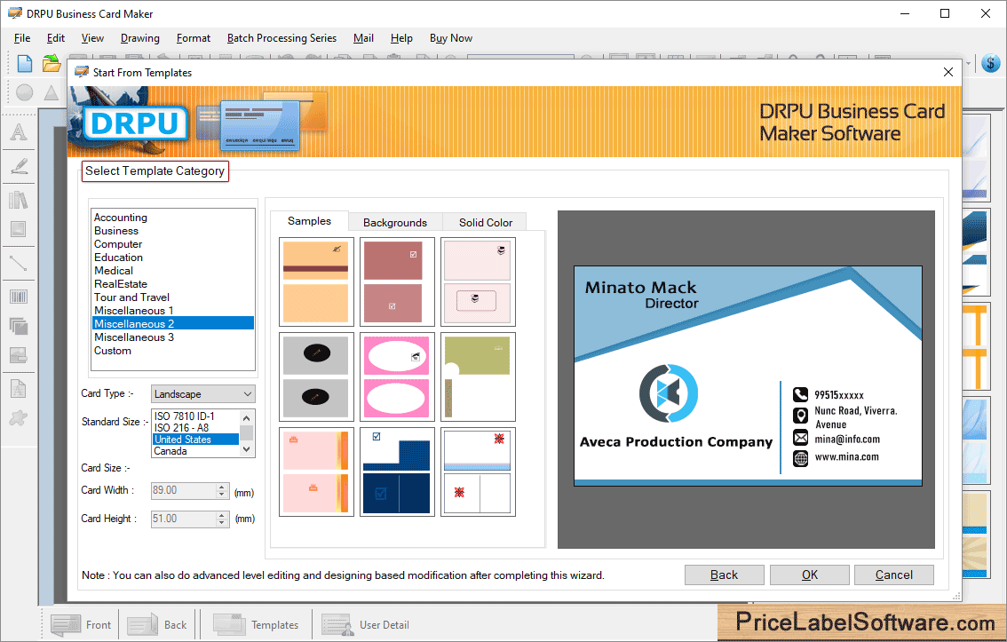
Task: Click the Back button
Action: point(725,575)
